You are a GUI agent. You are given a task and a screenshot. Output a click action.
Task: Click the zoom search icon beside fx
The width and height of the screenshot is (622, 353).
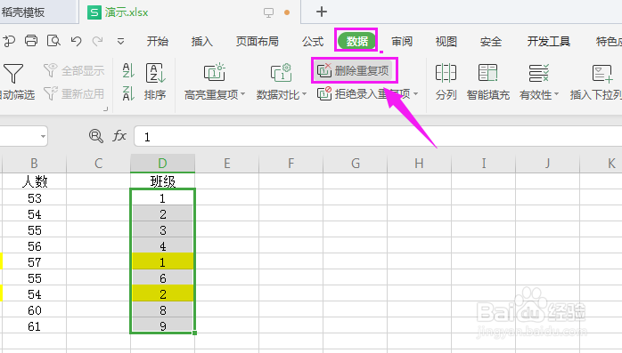[x=95, y=136]
